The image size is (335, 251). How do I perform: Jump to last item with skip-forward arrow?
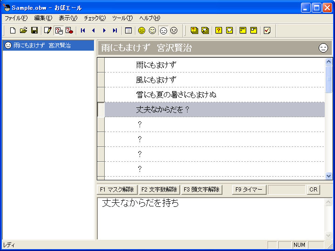(x=115, y=31)
